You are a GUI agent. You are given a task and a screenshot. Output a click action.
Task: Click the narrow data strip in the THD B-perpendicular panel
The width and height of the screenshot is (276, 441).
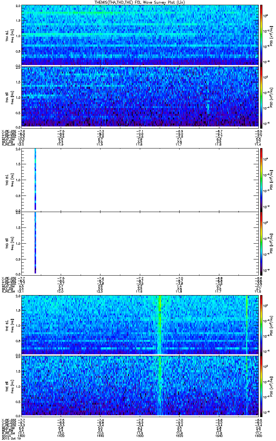tap(35, 179)
